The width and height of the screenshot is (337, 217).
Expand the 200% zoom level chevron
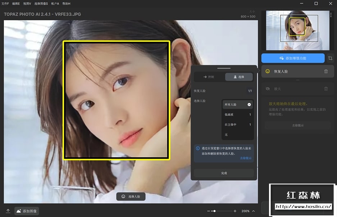(x=254, y=211)
